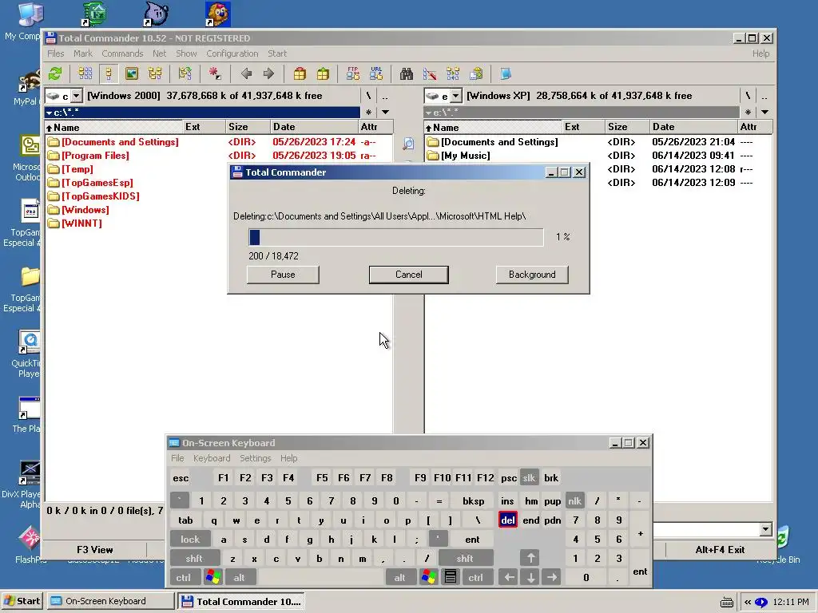Open the command line history dropdown arrow

[765, 530]
